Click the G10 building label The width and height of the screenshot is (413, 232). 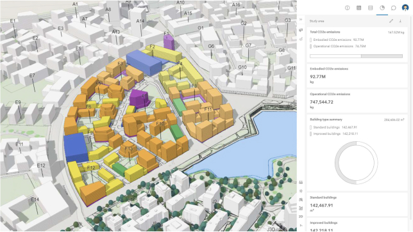click(242, 68)
